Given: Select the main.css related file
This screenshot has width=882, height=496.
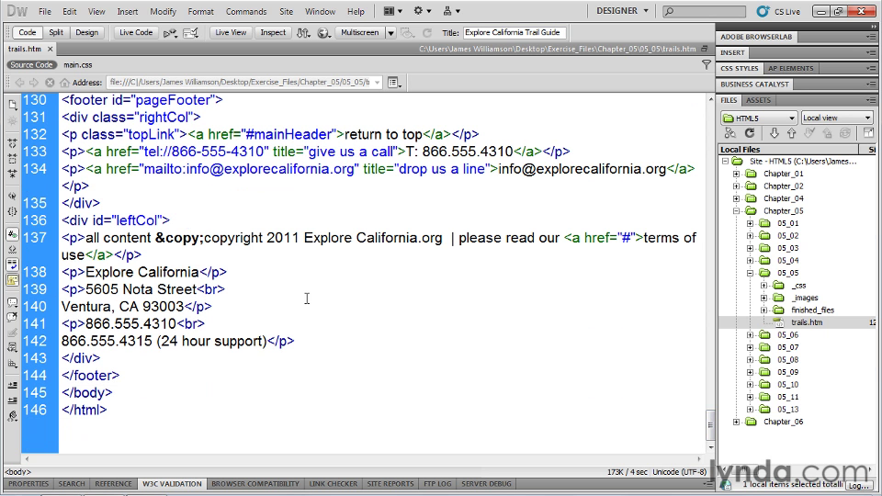Looking at the screenshot, I should pyautogui.click(x=77, y=65).
